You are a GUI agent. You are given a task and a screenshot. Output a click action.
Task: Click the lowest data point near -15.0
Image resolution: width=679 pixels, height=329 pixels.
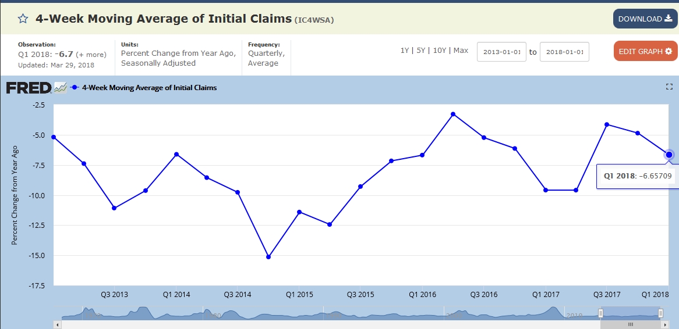[268, 256]
